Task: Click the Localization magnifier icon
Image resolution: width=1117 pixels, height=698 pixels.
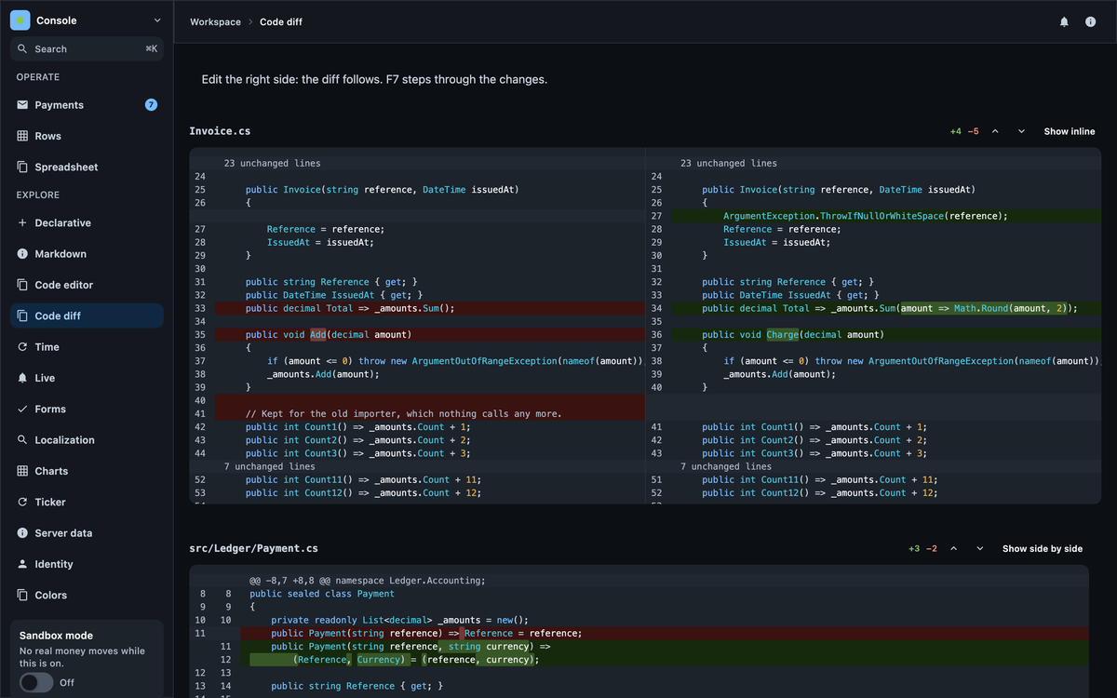Action: [x=22, y=440]
